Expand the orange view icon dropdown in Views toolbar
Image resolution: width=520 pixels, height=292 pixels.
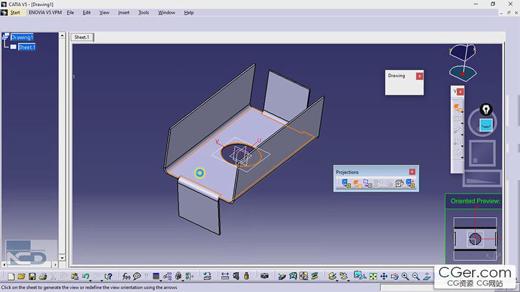click(462, 112)
